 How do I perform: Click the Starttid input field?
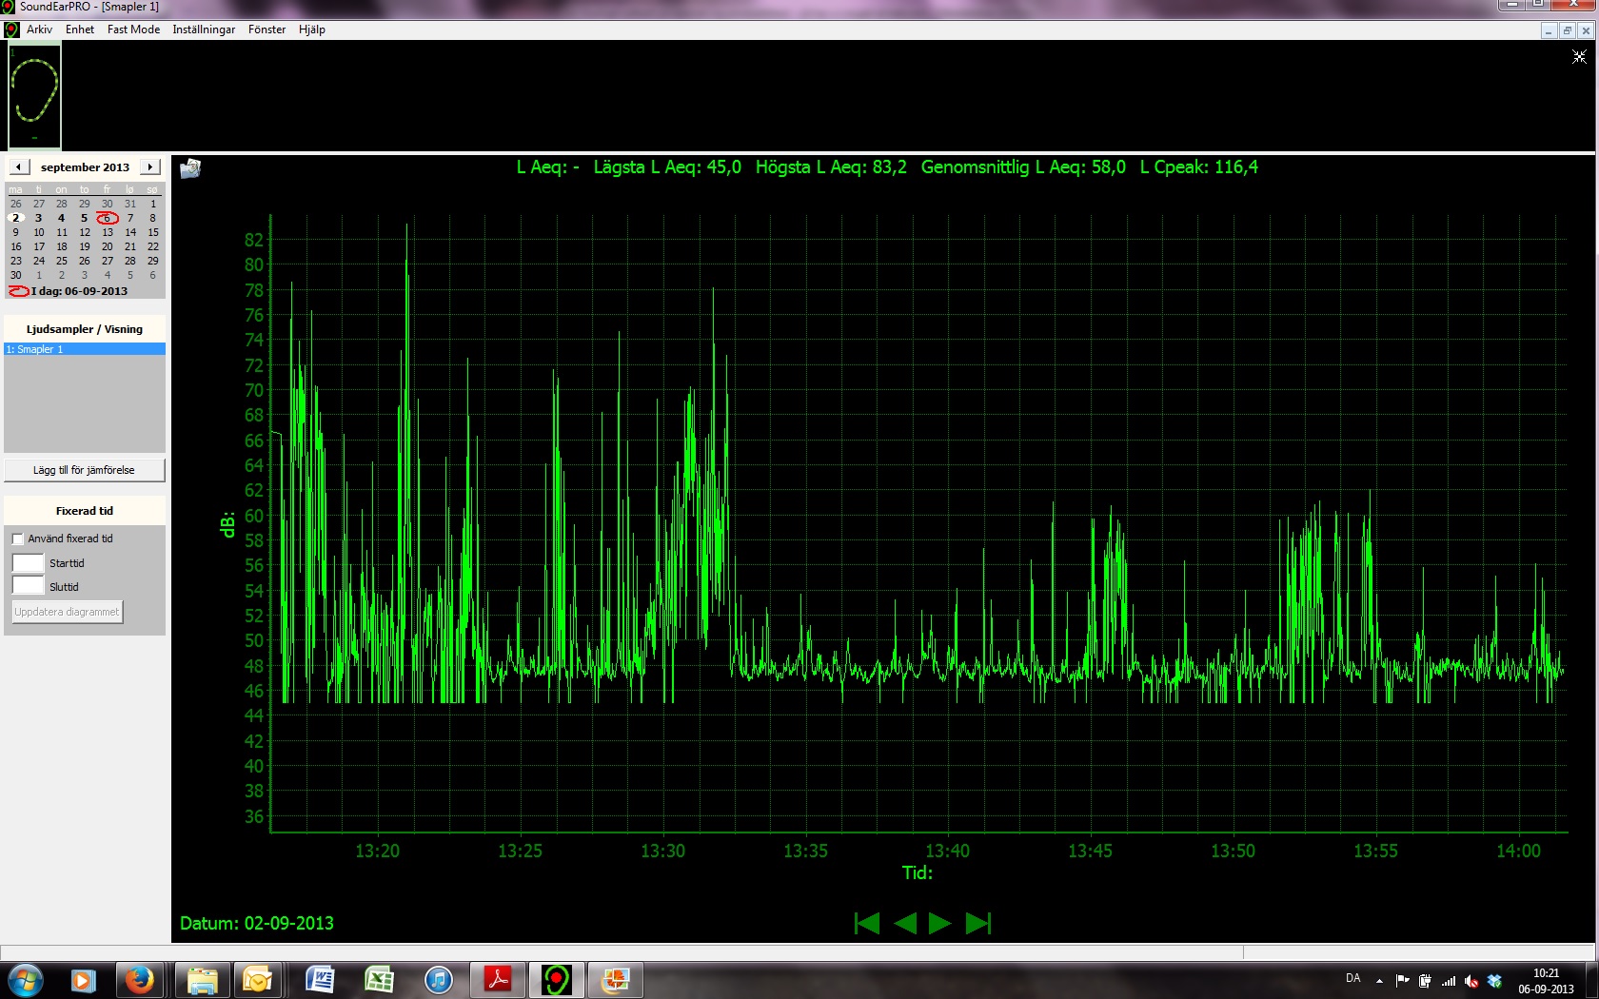(28, 562)
